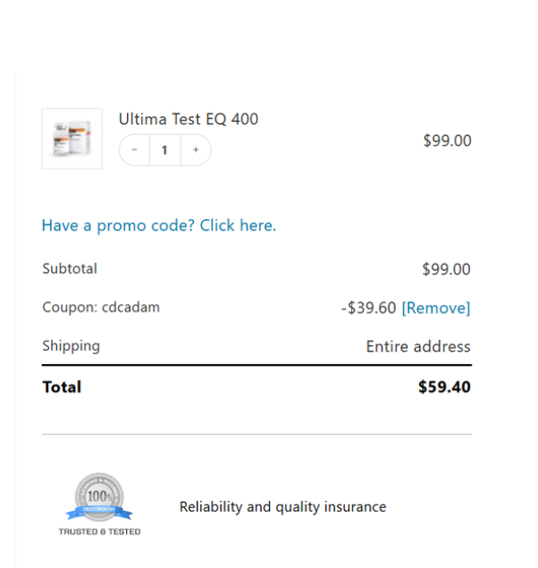
Task: Remove the cdcadam coupon
Action: (x=435, y=308)
